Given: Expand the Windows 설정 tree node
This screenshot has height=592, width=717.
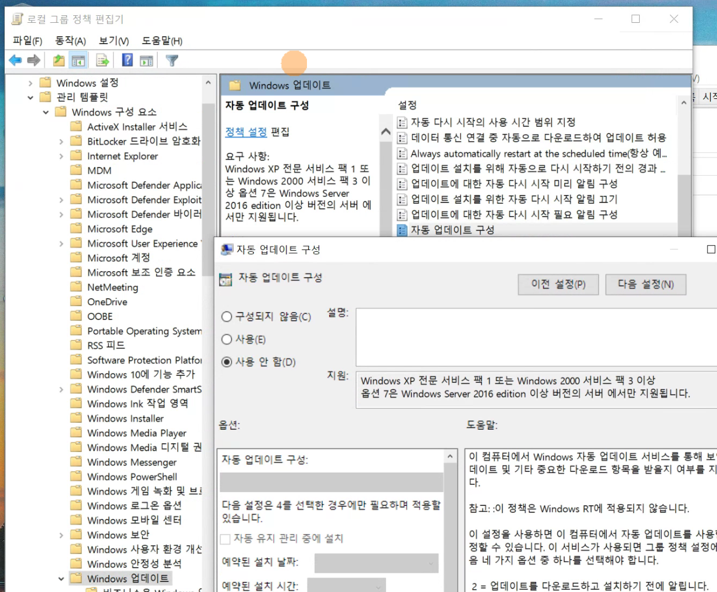Looking at the screenshot, I should (30, 83).
